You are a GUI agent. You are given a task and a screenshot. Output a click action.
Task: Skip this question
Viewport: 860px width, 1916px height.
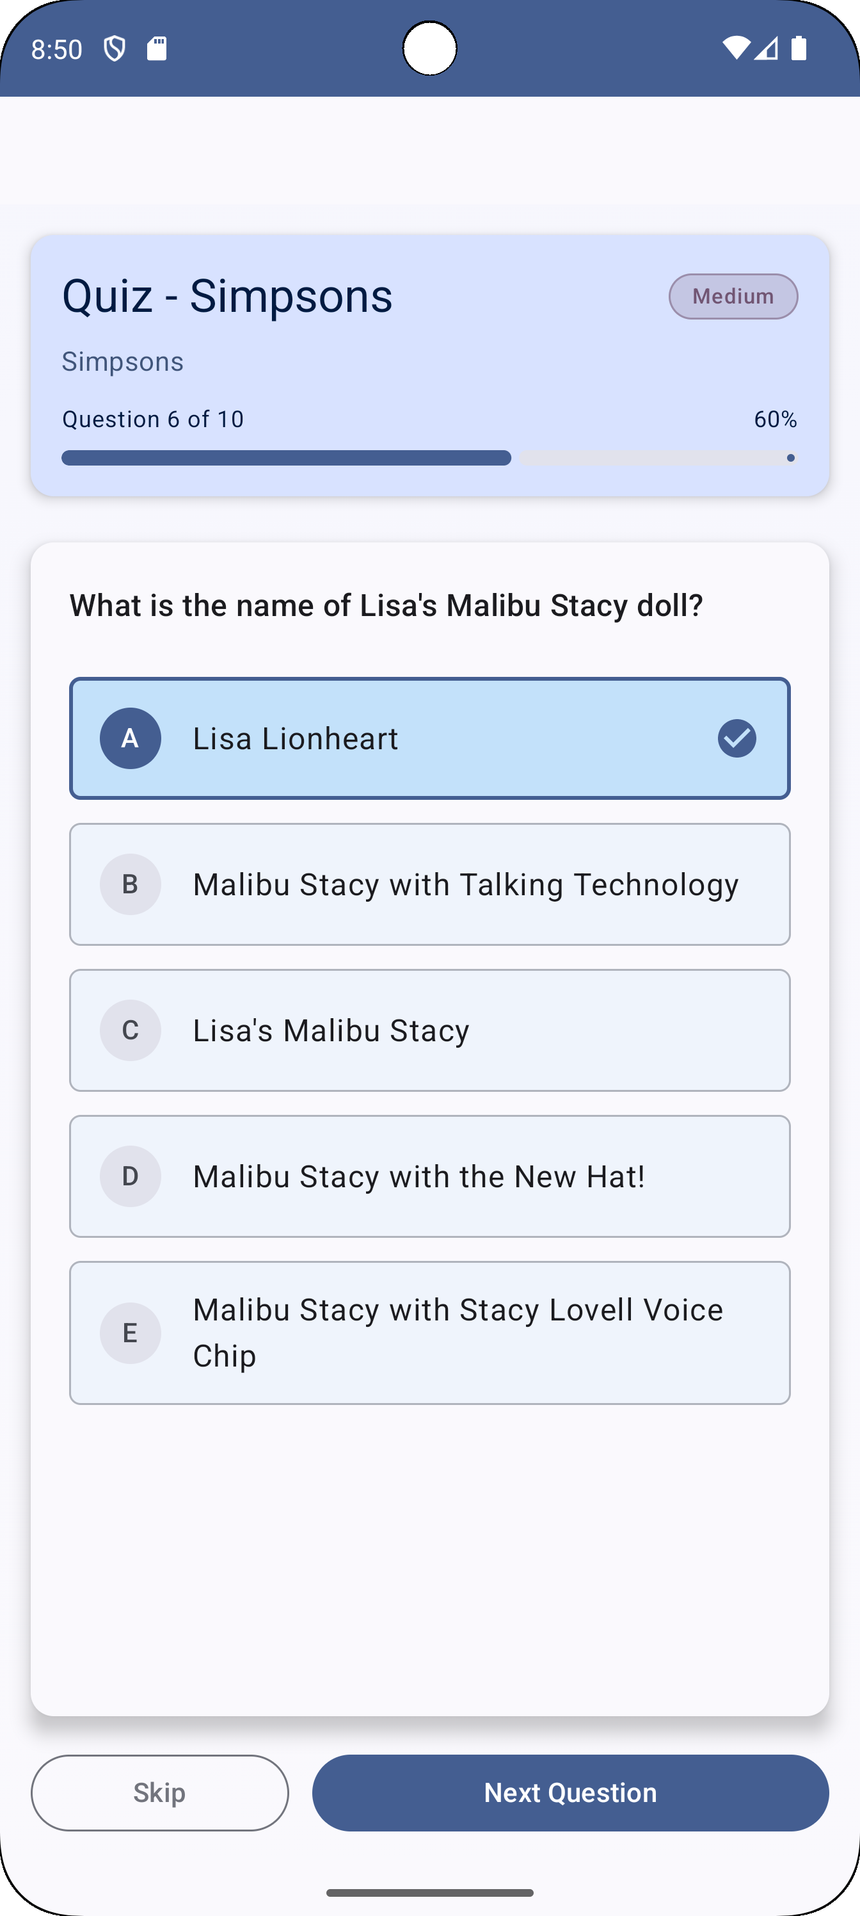[160, 1792]
